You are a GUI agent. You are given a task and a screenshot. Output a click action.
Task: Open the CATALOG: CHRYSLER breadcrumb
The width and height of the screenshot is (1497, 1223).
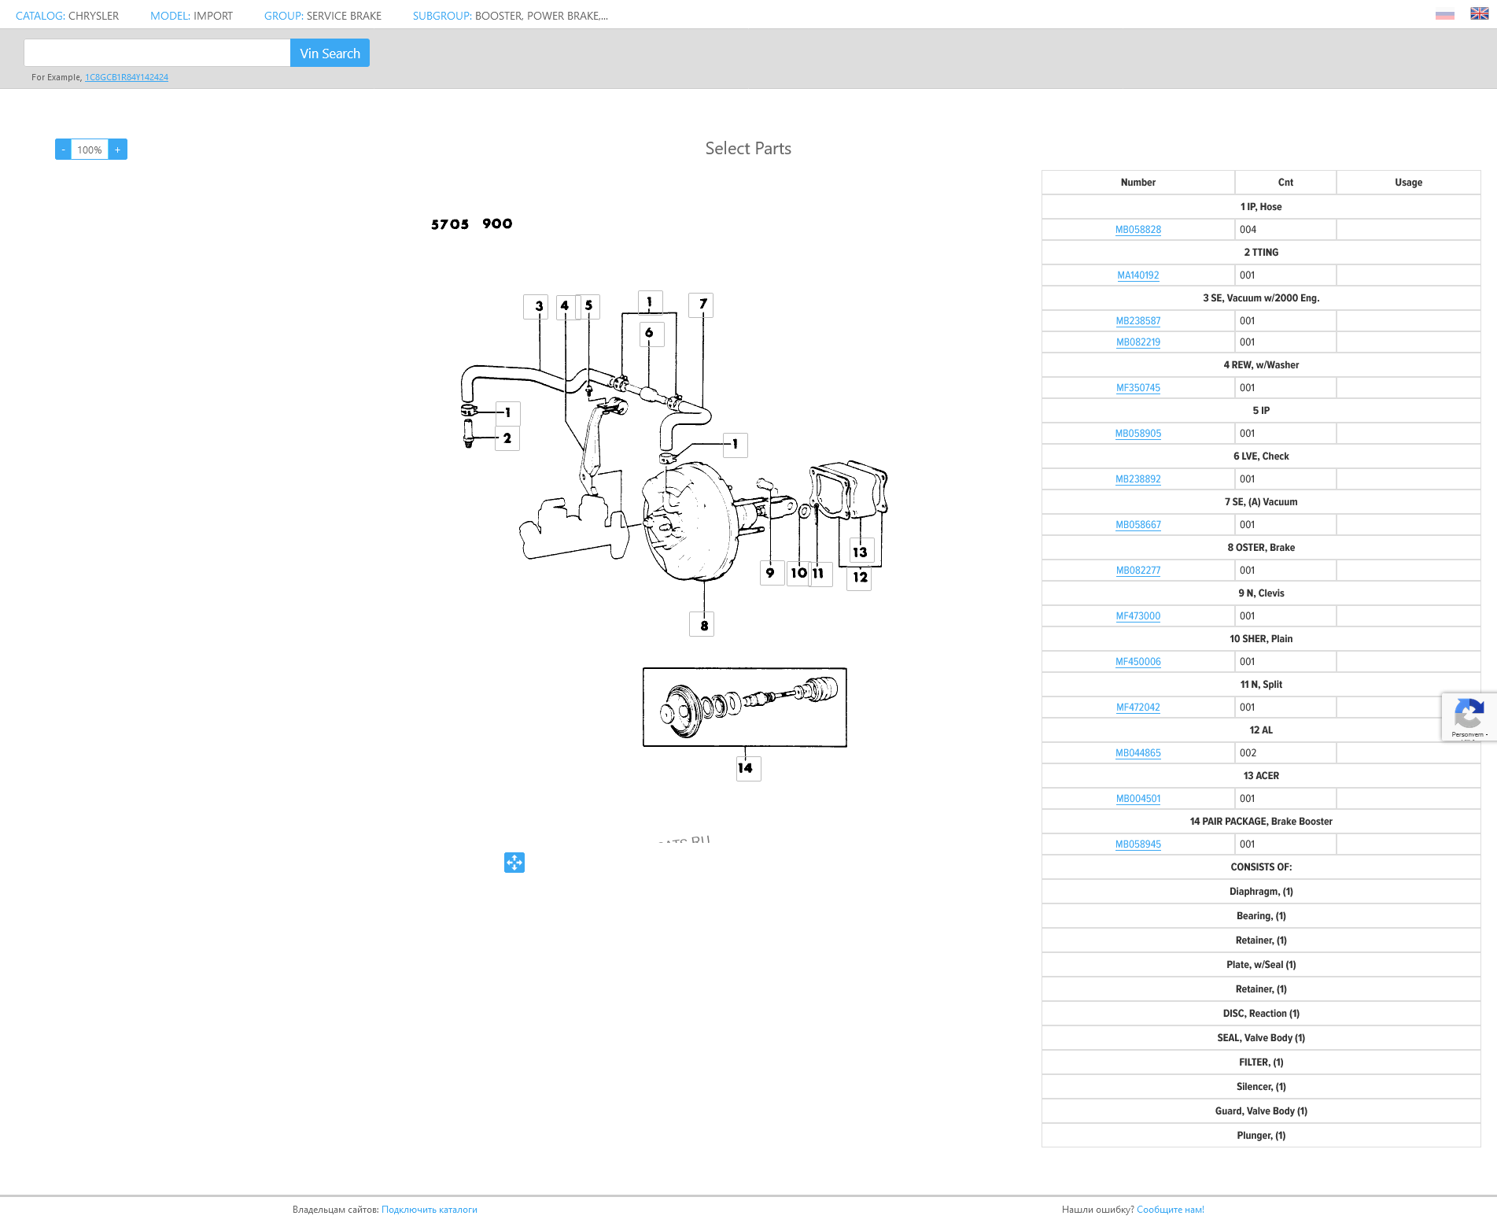click(67, 16)
